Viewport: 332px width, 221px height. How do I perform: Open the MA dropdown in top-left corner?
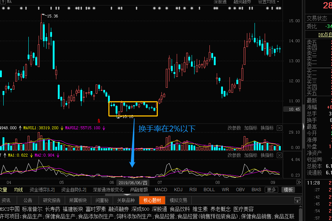coord(9,2)
